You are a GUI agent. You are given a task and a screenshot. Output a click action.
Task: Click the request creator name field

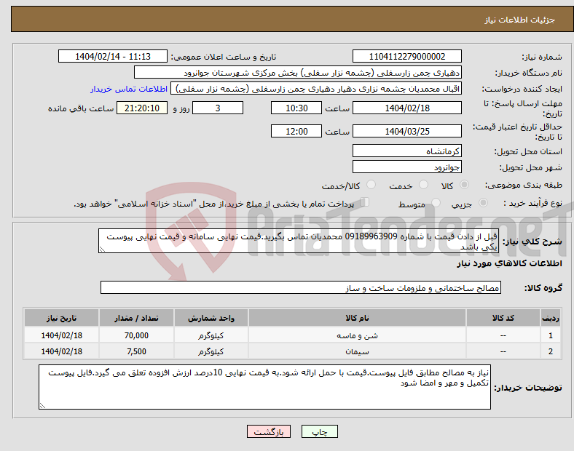click(316, 89)
